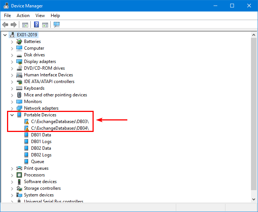The height and width of the screenshot is (212, 258).
Task: Open the File menu
Action: click(7, 16)
